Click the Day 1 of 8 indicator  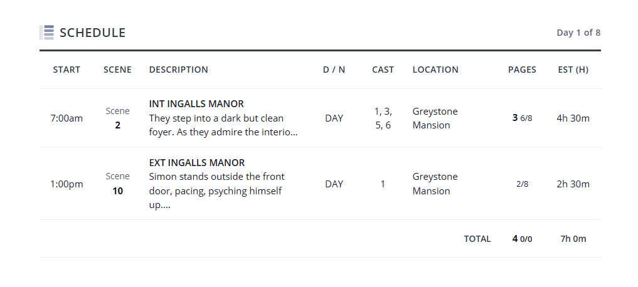coord(578,33)
